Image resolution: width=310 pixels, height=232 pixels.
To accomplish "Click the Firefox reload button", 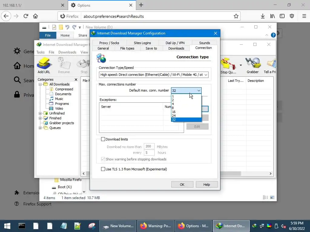I will (x=26, y=16).
